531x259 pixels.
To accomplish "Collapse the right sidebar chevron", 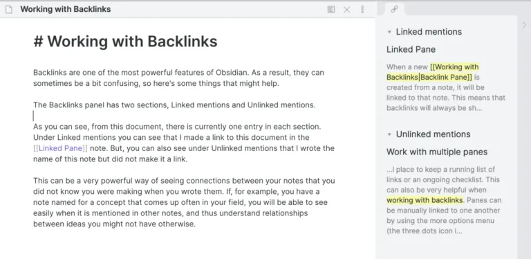I will pos(525,25).
